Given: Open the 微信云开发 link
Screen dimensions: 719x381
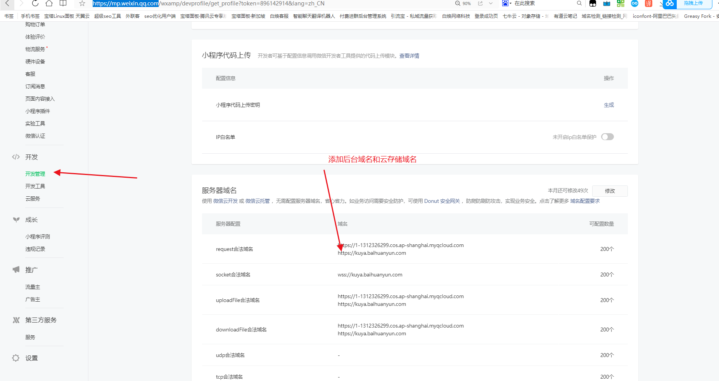Looking at the screenshot, I should (225, 201).
